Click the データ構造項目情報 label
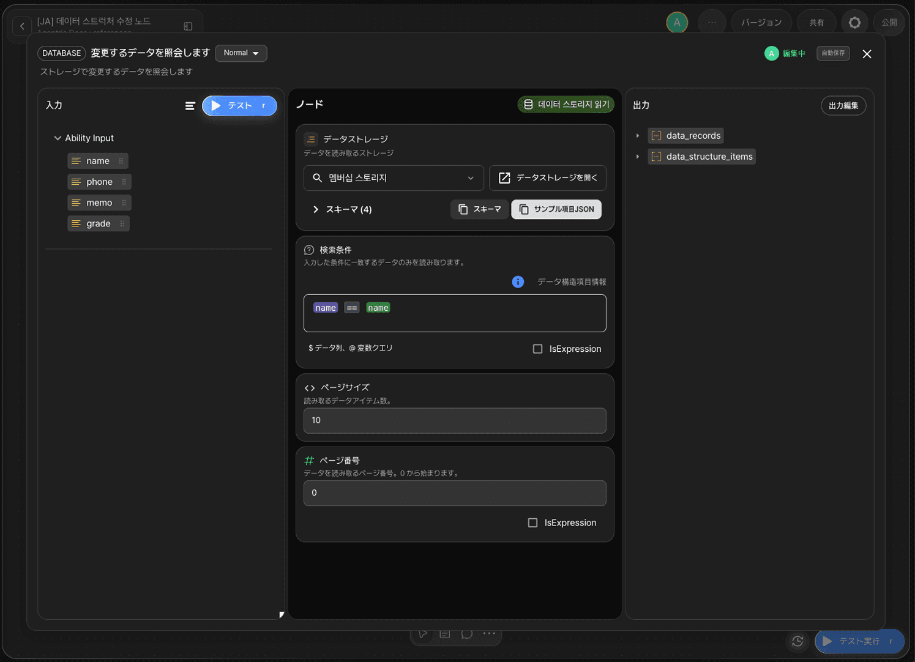Image resolution: width=915 pixels, height=662 pixels. (572, 282)
